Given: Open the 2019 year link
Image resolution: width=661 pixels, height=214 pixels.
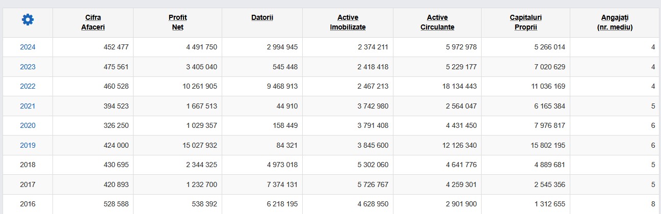Looking at the screenshot, I should coord(28,145).
